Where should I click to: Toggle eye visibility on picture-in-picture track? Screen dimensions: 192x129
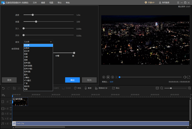coord(10,108)
